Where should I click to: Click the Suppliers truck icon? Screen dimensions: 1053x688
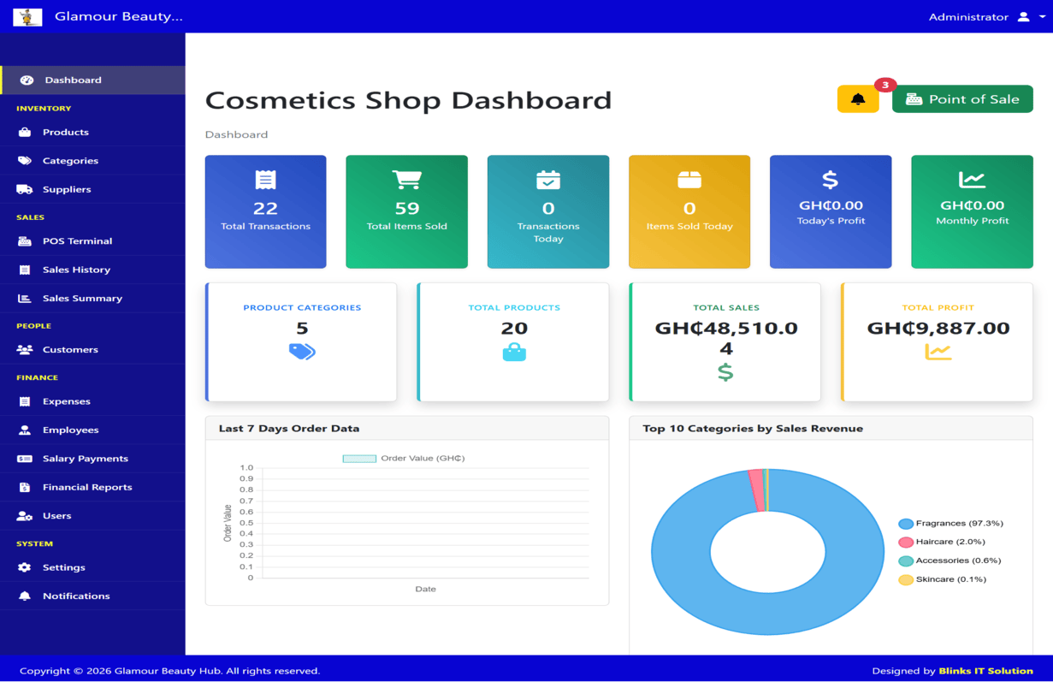24,188
